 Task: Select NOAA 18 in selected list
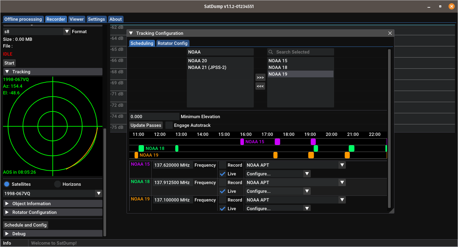point(300,67)
